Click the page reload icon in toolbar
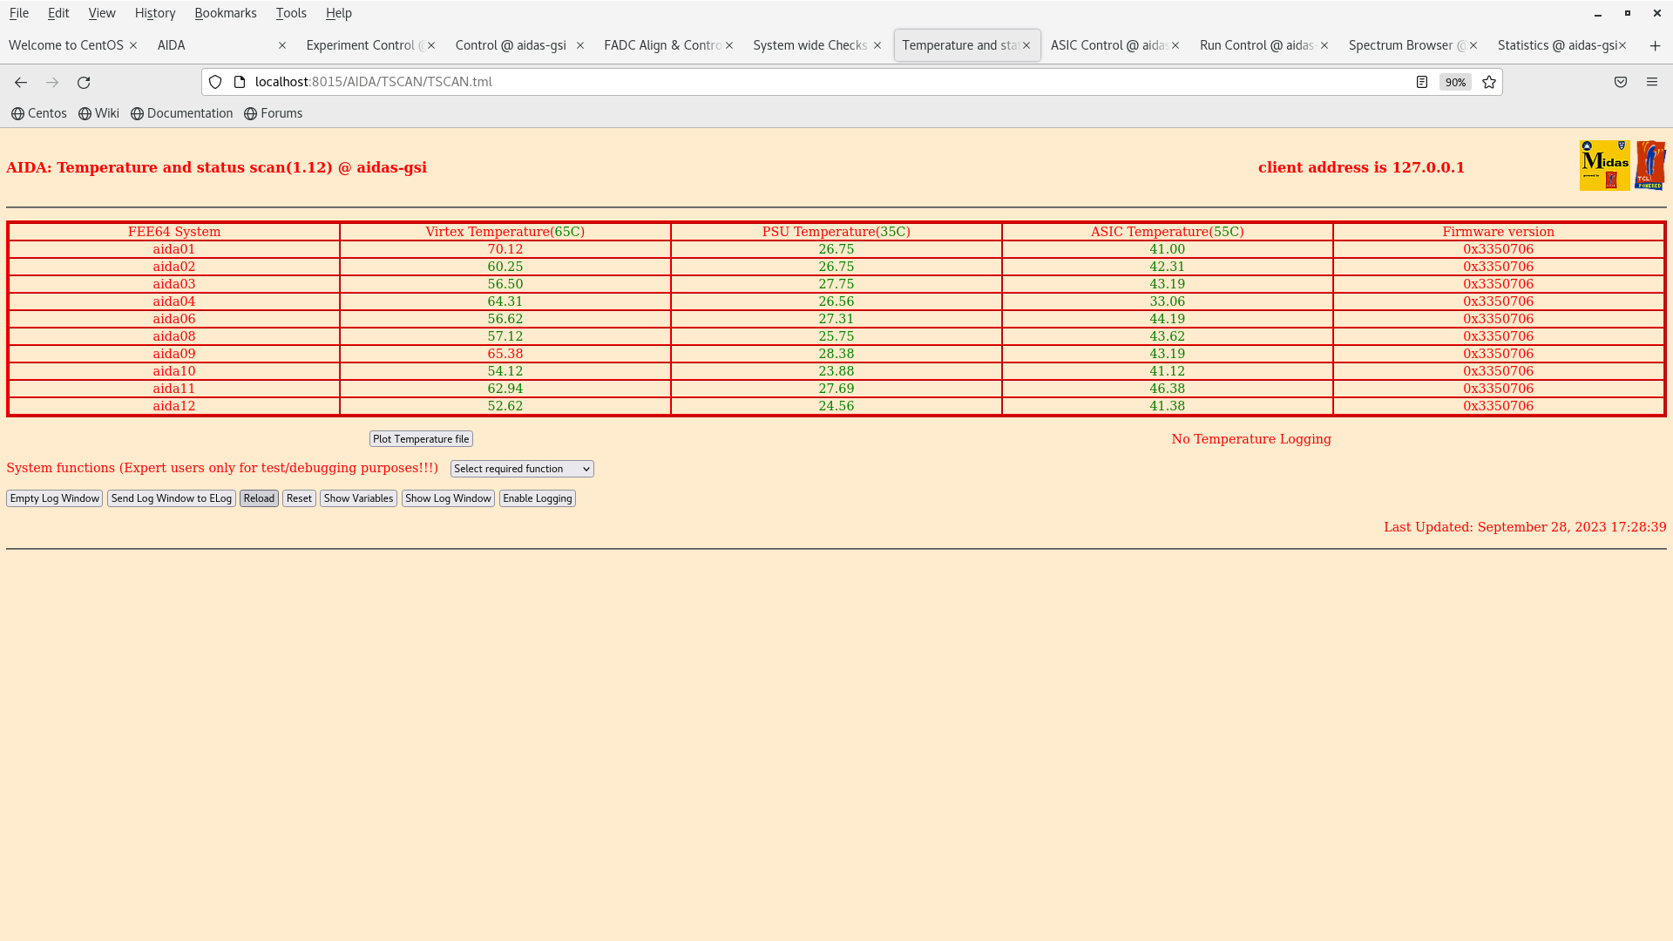 (x=84, y=82)
